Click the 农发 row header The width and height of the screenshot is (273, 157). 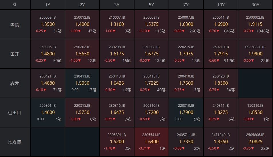coord(15,83)
